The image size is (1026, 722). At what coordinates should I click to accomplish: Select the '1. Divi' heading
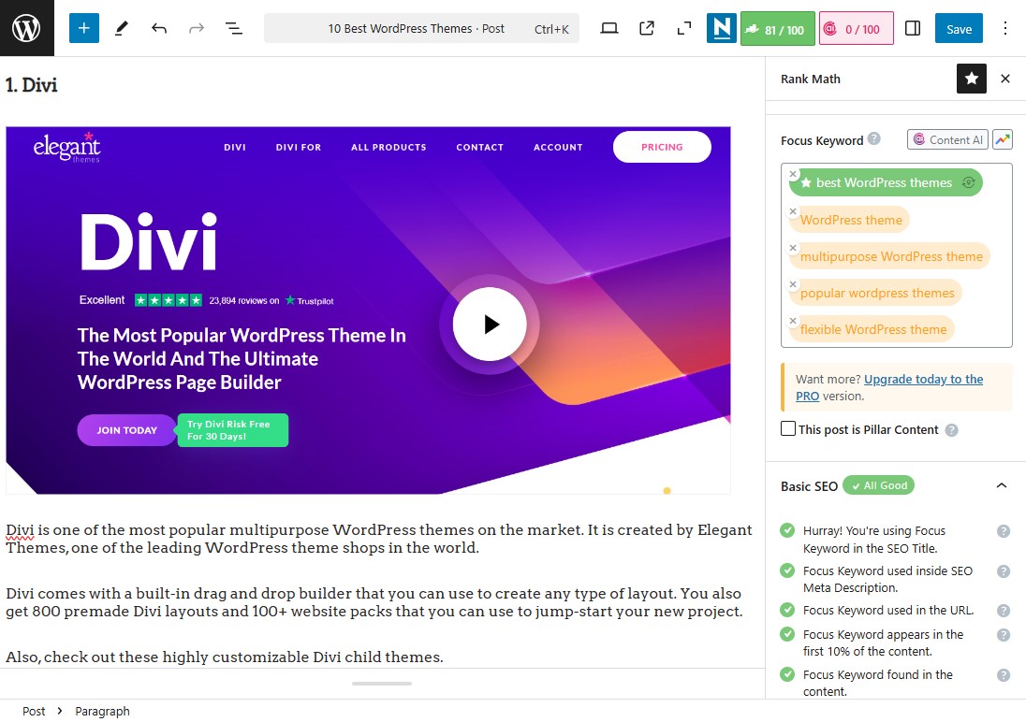[32, 85]
